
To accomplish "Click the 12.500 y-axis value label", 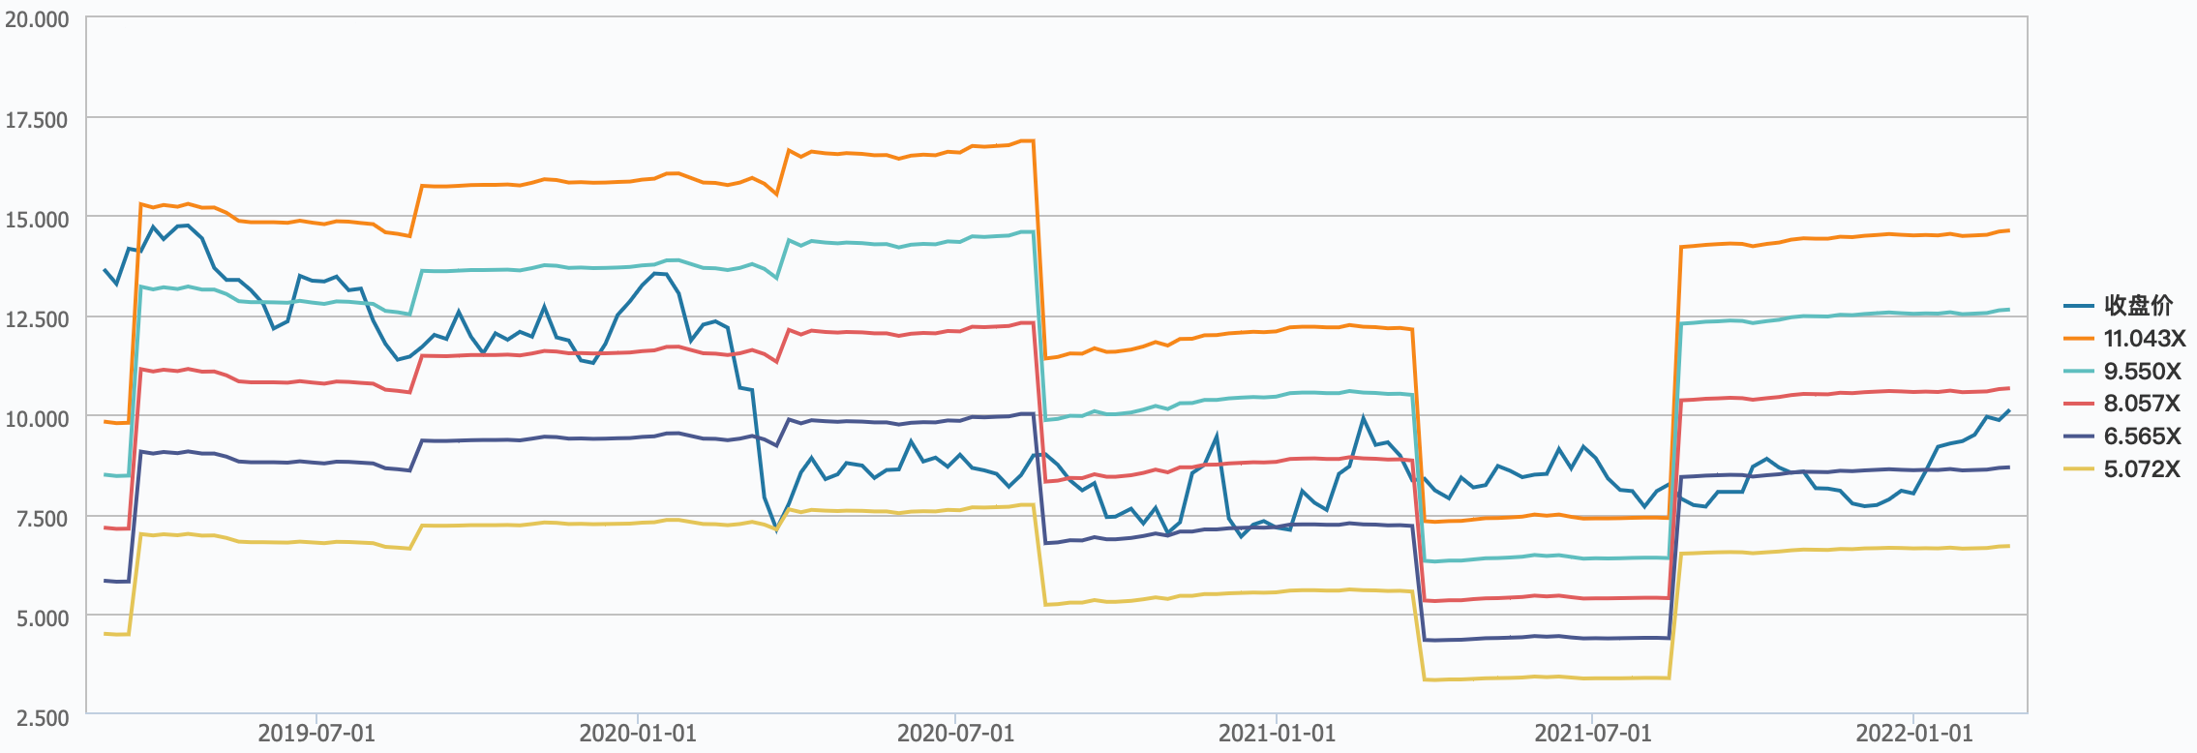I will 38,318.
